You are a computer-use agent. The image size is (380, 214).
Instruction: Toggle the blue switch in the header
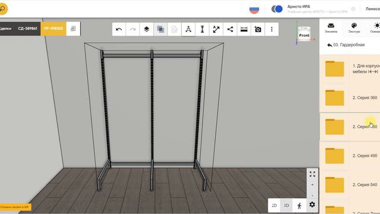coord(277,9)
